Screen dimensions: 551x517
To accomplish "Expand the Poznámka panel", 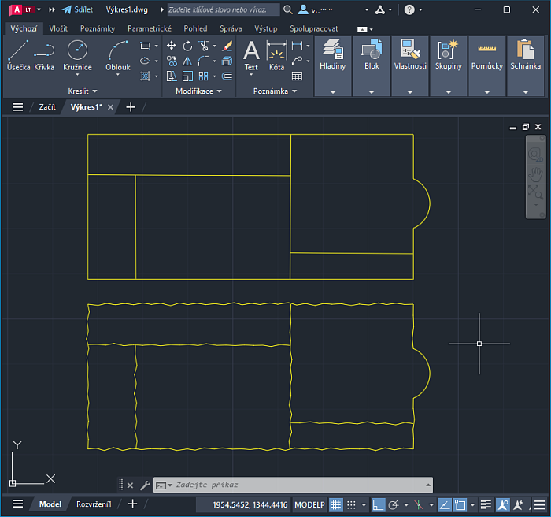I will [275, 91].
